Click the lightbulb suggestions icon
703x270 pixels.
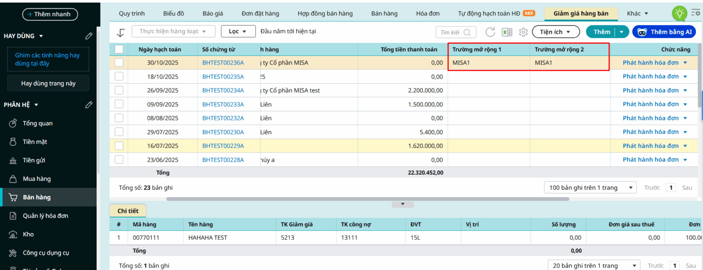point(679,13)
